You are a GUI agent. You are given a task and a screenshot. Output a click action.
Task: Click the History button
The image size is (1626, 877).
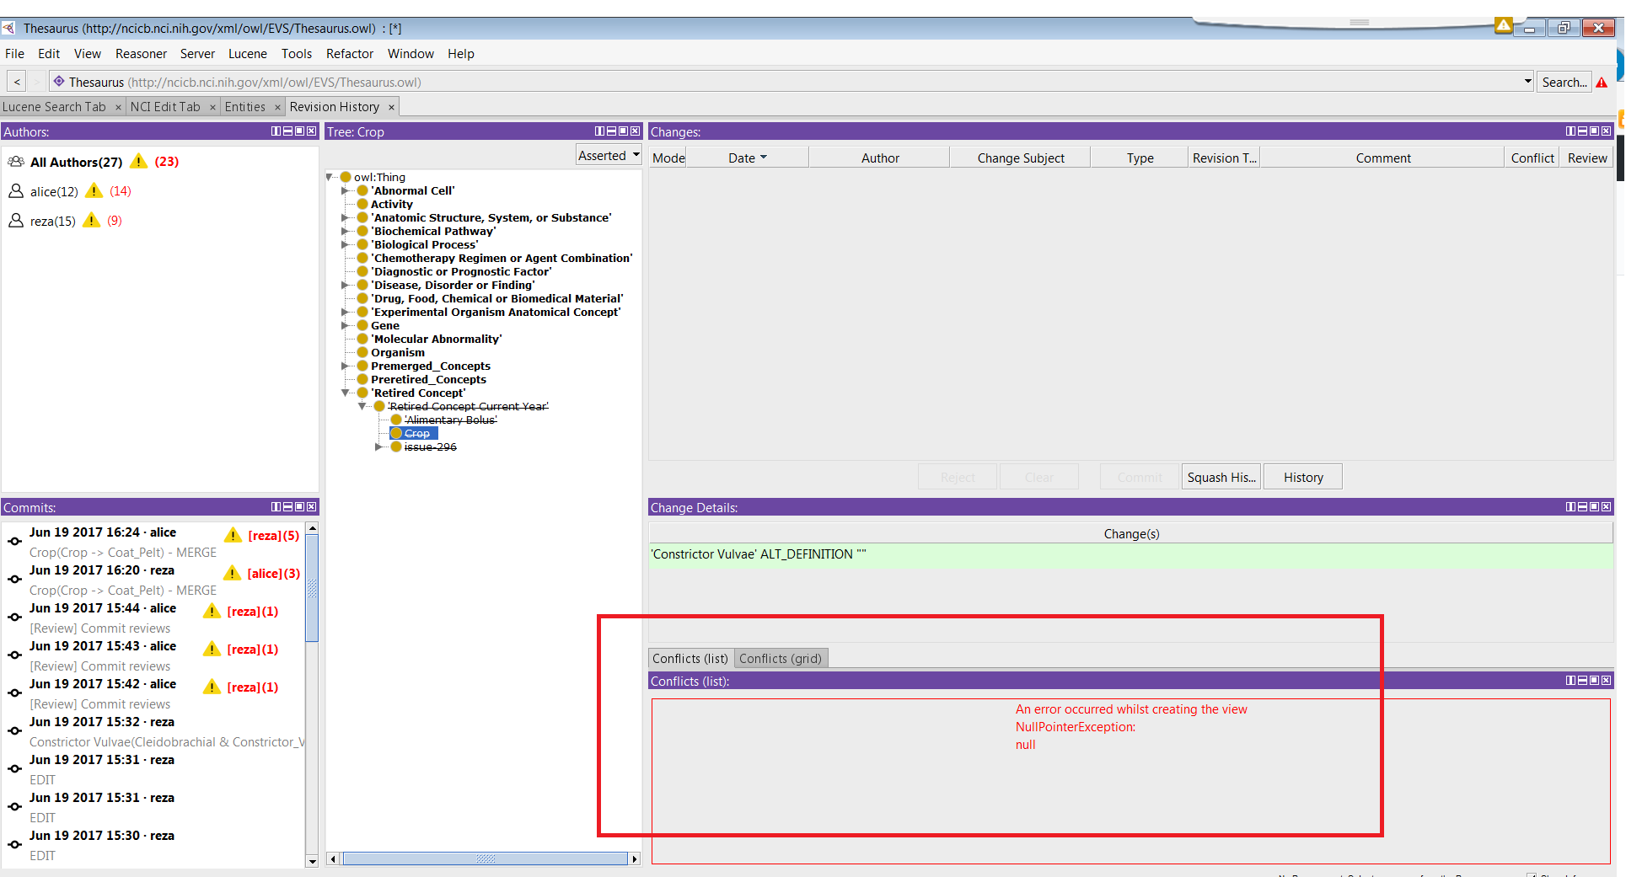(x=1303, y=478)
